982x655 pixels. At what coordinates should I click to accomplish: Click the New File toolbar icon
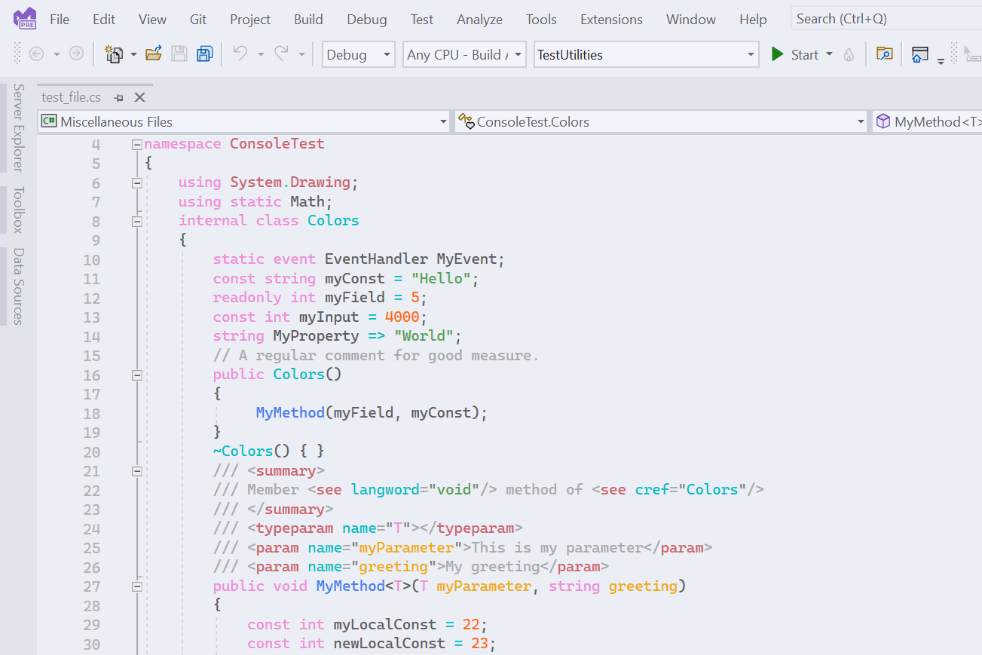113,54
